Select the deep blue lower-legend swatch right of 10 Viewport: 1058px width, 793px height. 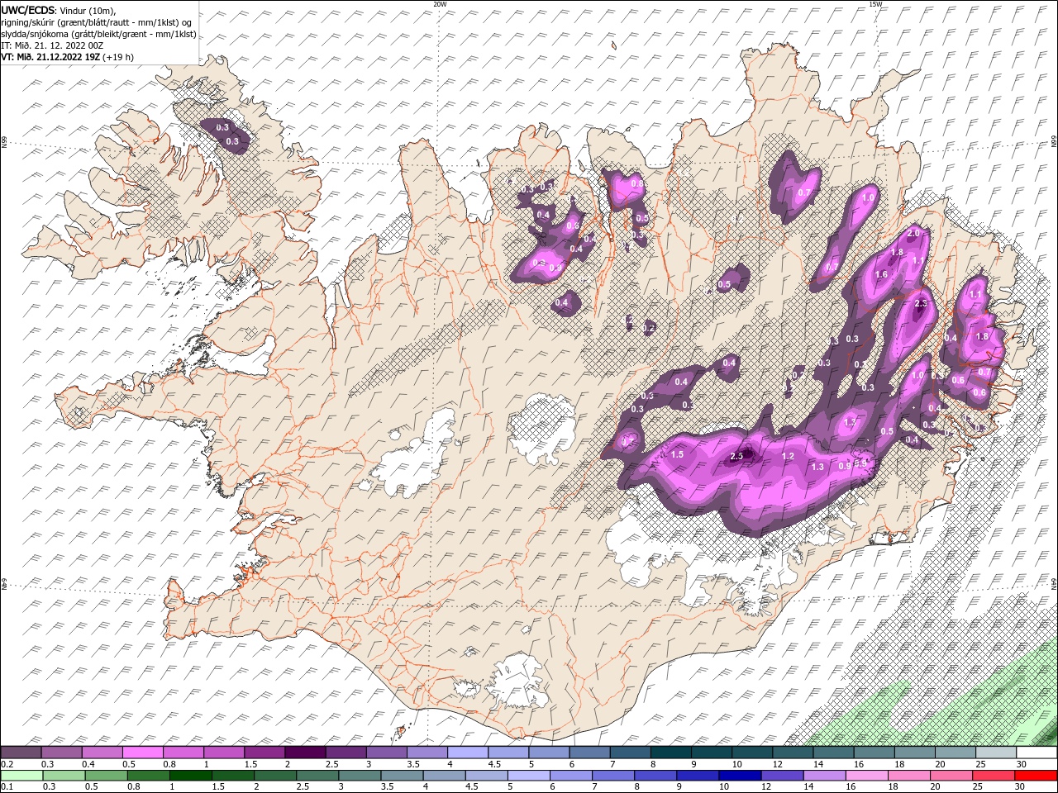(x=739, y=776)
